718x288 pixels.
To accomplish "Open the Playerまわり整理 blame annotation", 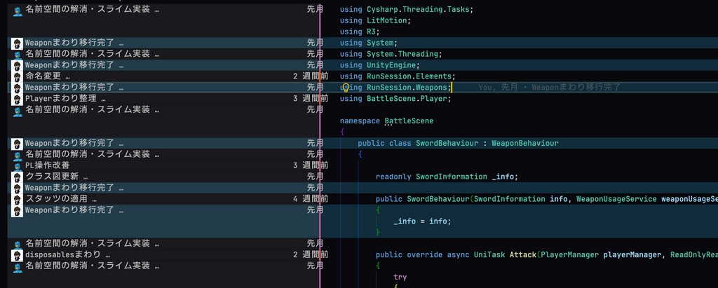I will point(65,99).
